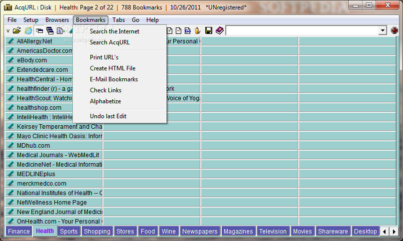This screenshot has width=403, height=241.
Task: Open the Television tab
Action: [x=273, y=231]
